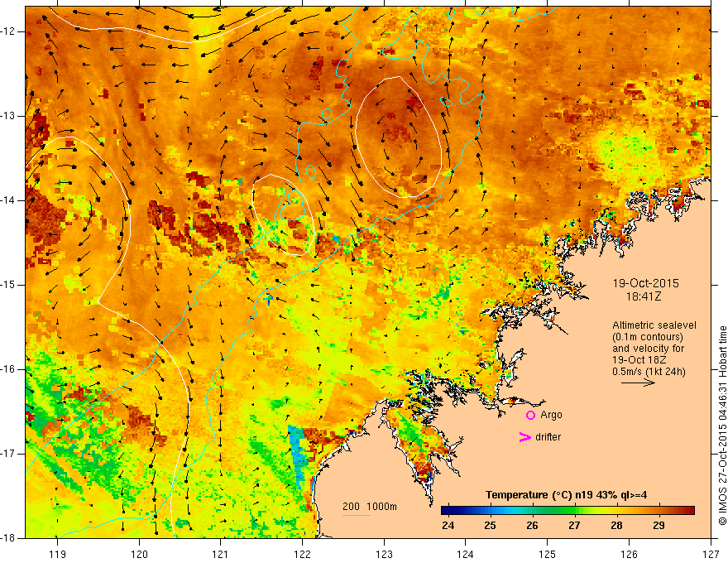The image size is (728, 563).
Task: Click the '-16' latitude axis label
Action: (x=8, y=369)
